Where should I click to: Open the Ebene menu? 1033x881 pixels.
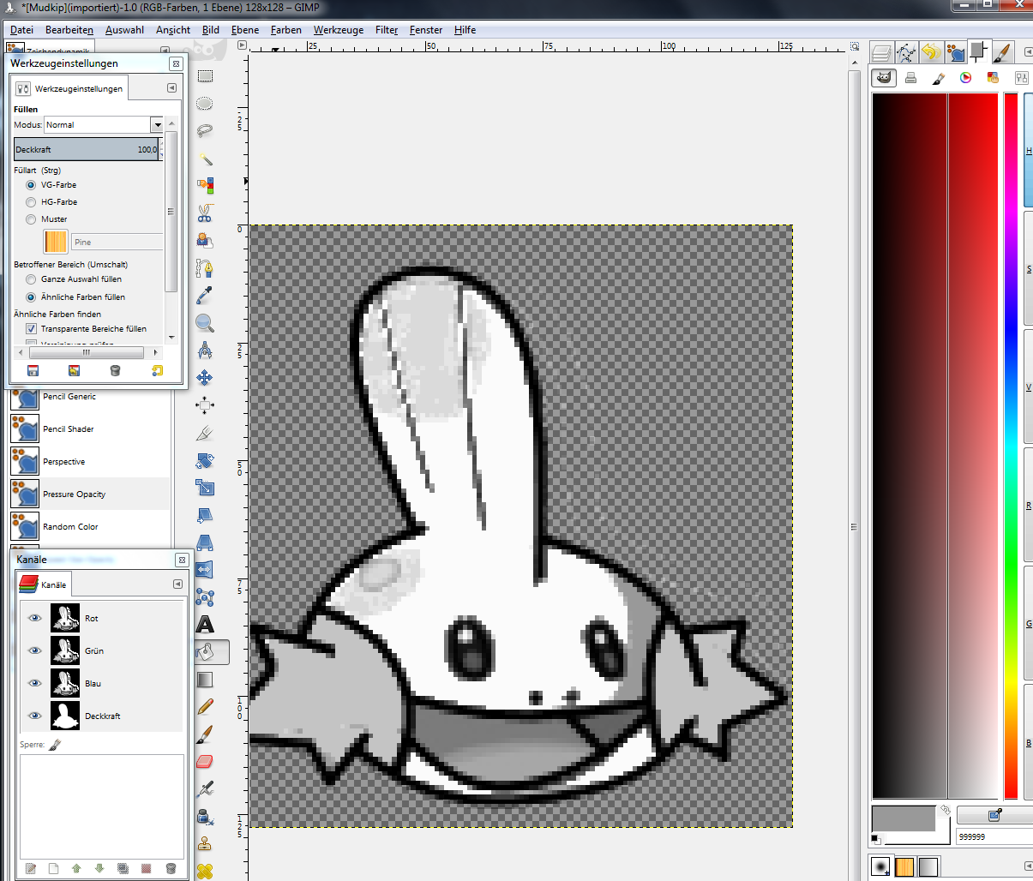click(245, 30)
